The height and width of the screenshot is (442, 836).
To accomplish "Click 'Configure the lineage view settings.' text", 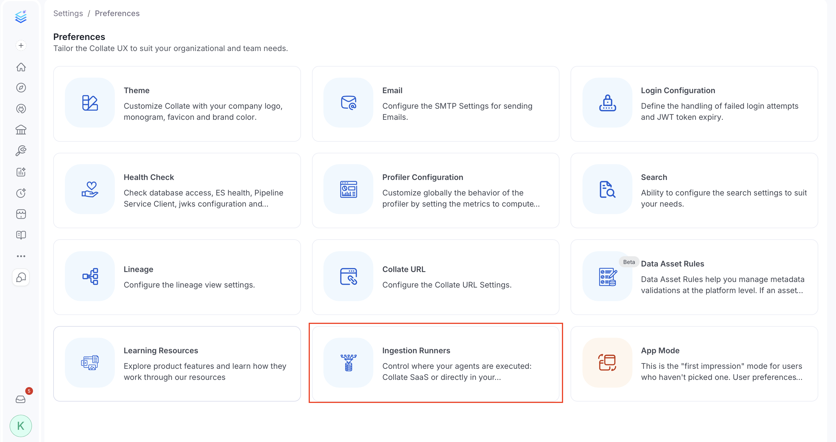I will pyautogui.click(x=189, y=285).
